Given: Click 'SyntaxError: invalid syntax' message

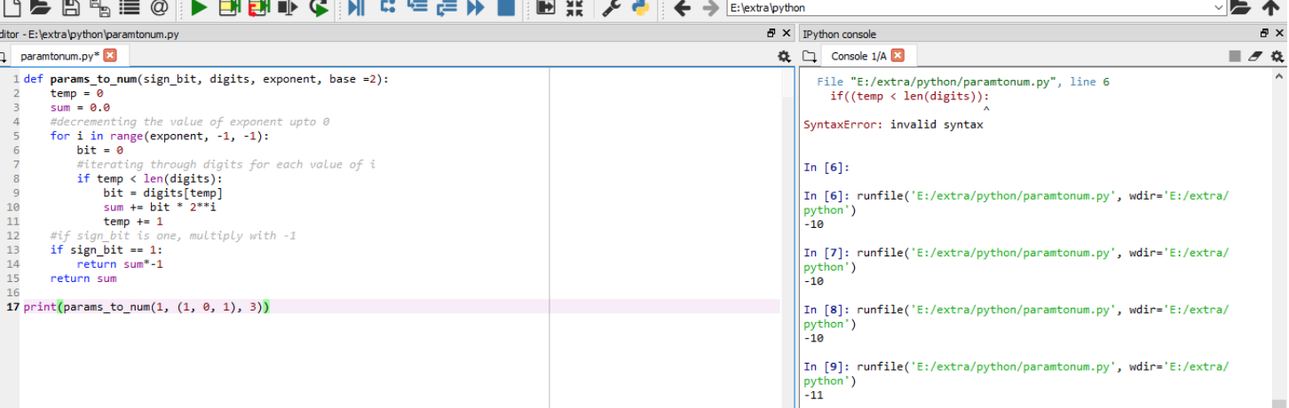Looking at the screenshot, I should (893, 125).
